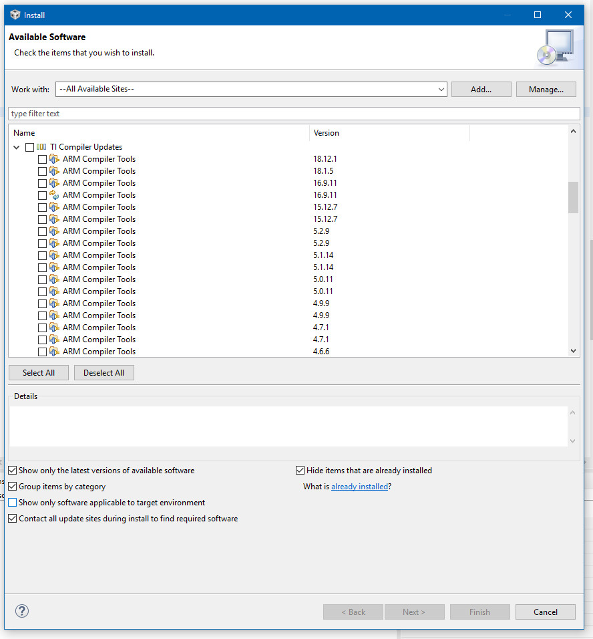
Task: Check ARM Compiler Tools 18.1.5 checkbox
Action: tap(42, 171)
